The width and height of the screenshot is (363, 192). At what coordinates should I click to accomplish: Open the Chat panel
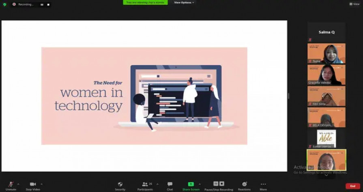(x=170, y=185)
